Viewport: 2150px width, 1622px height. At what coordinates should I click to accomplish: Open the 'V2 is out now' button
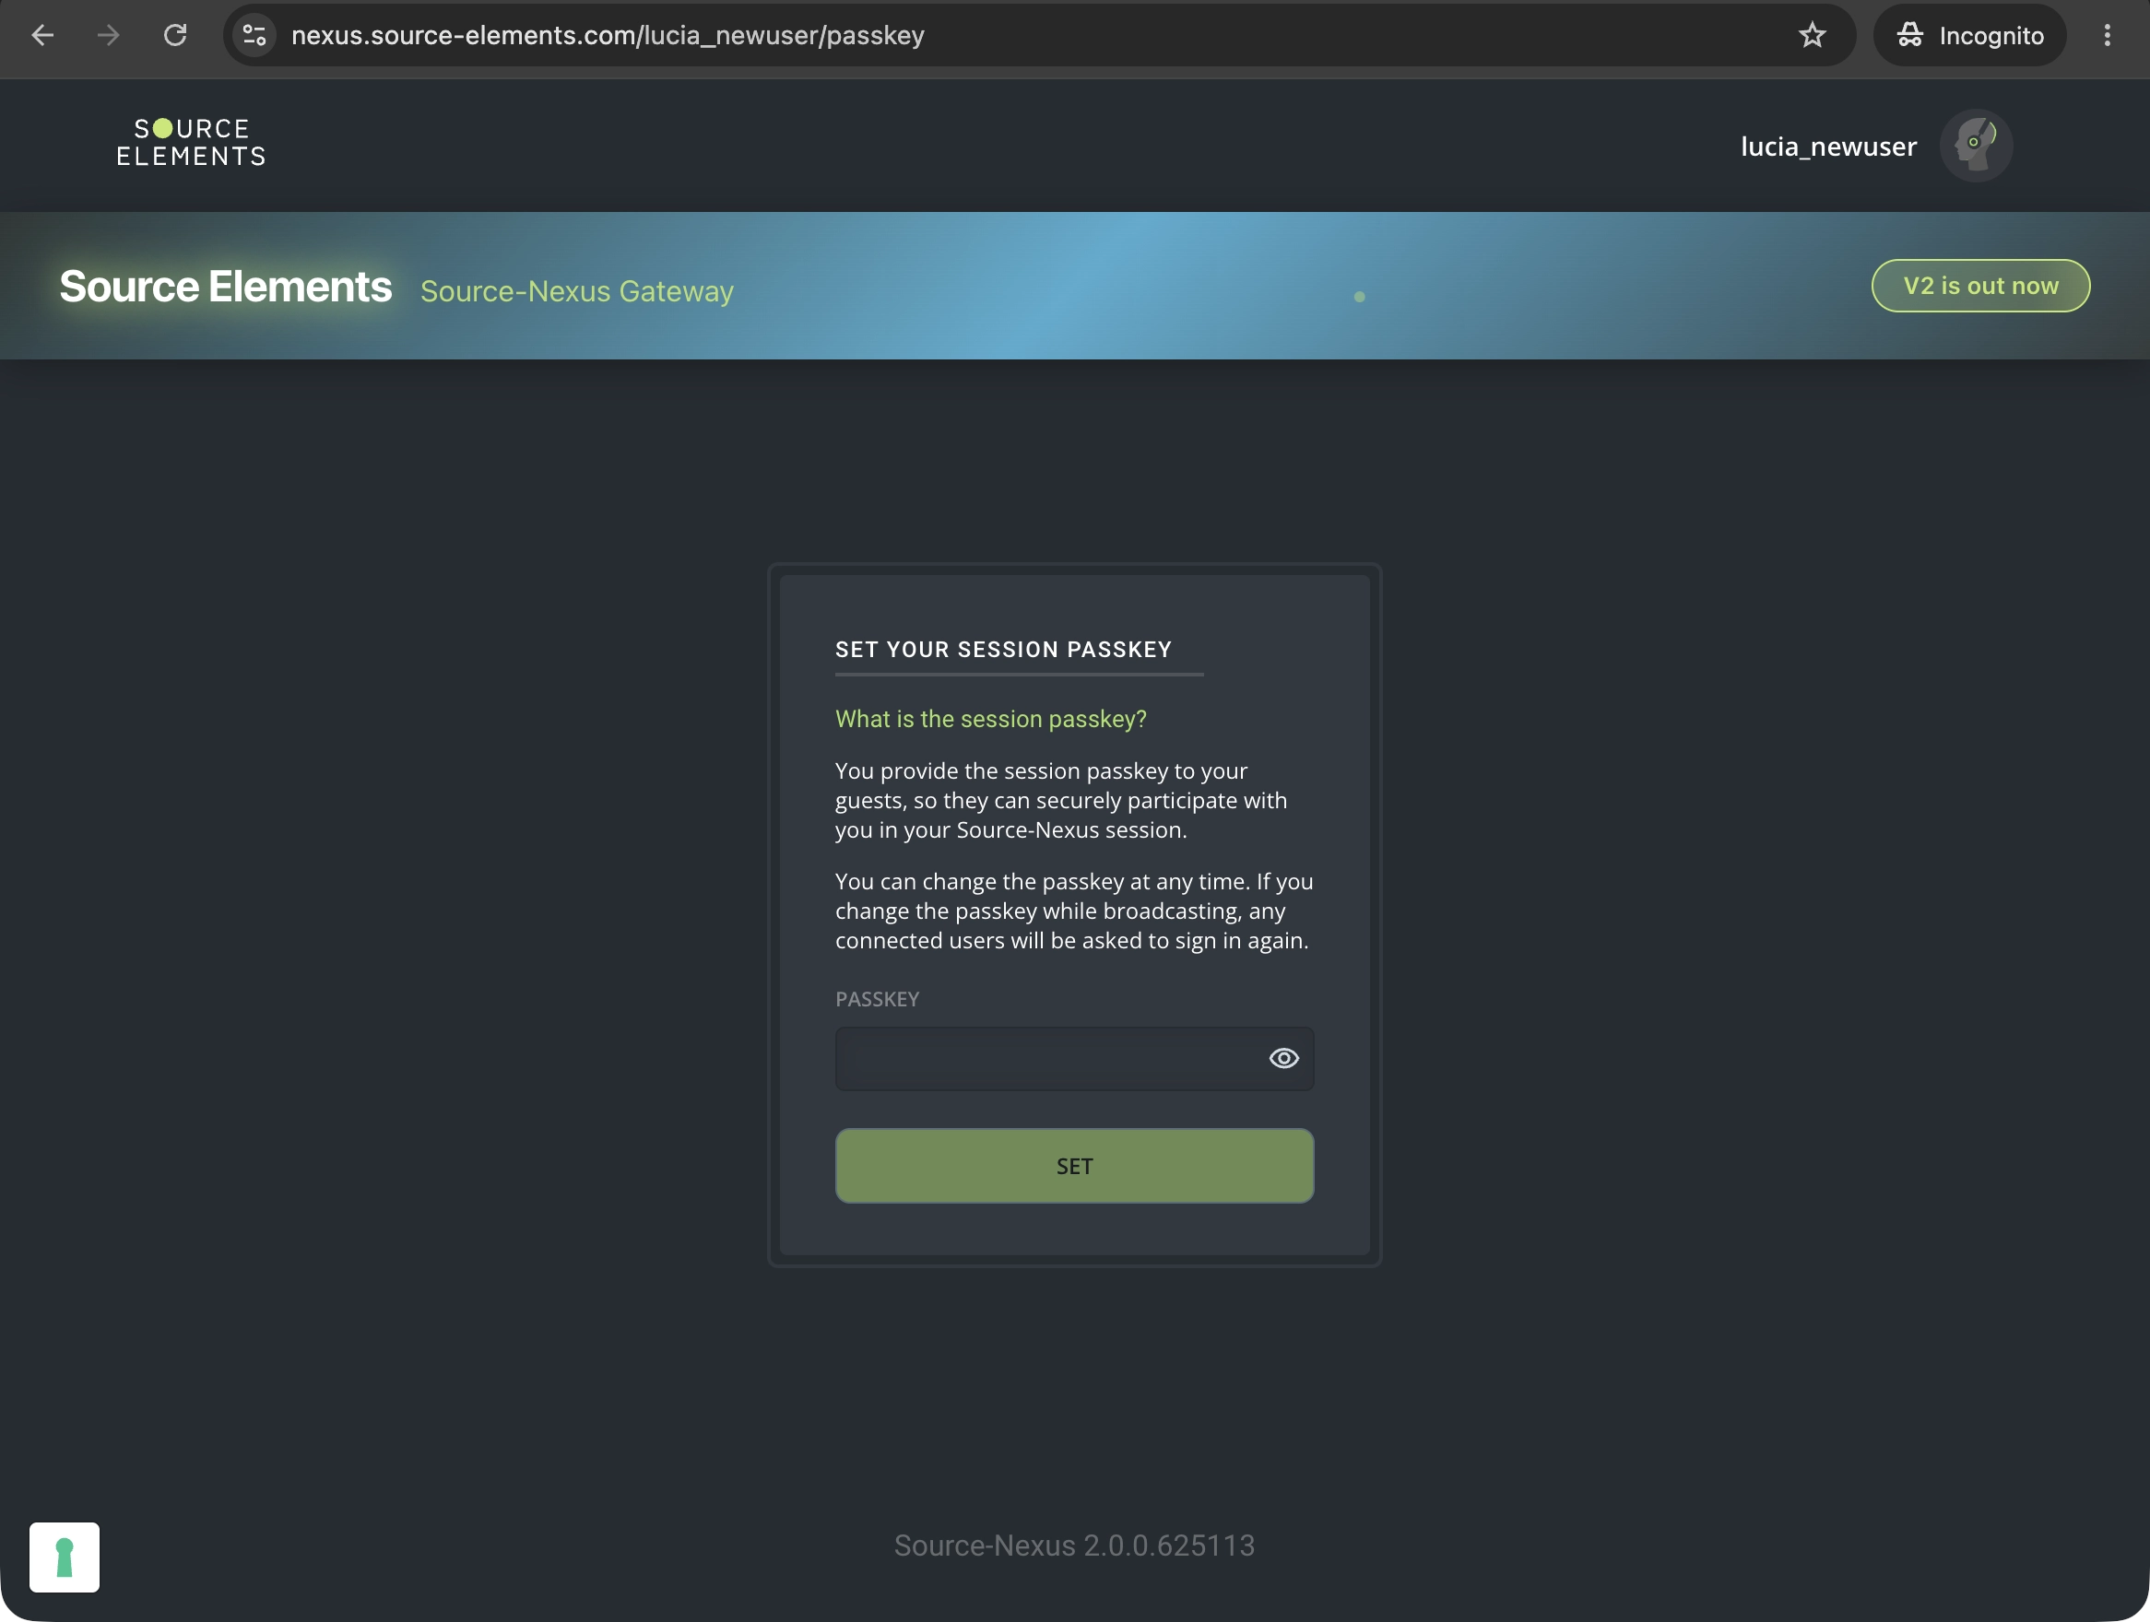(1980, 286)
